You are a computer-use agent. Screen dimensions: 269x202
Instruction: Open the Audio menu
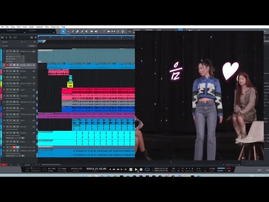click(31, 27)
